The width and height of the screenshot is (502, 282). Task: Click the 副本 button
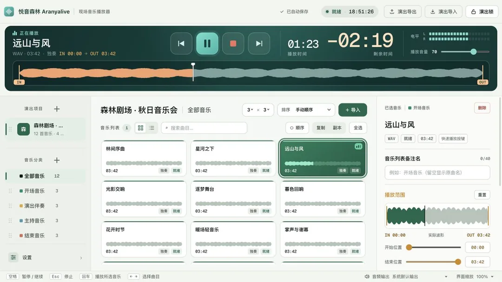pyautogui.click(x=337, y=128)
